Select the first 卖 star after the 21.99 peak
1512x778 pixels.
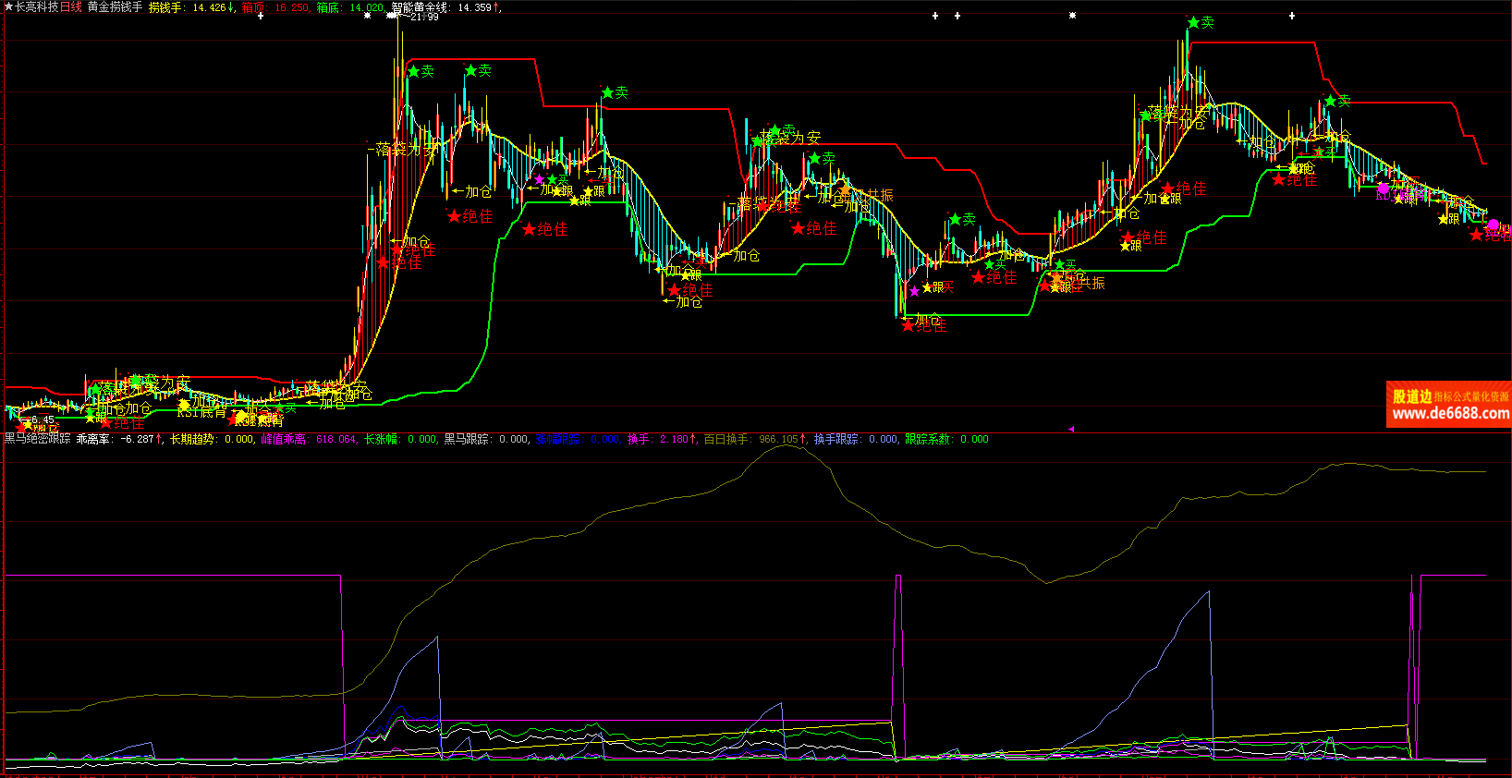(413, 70)
